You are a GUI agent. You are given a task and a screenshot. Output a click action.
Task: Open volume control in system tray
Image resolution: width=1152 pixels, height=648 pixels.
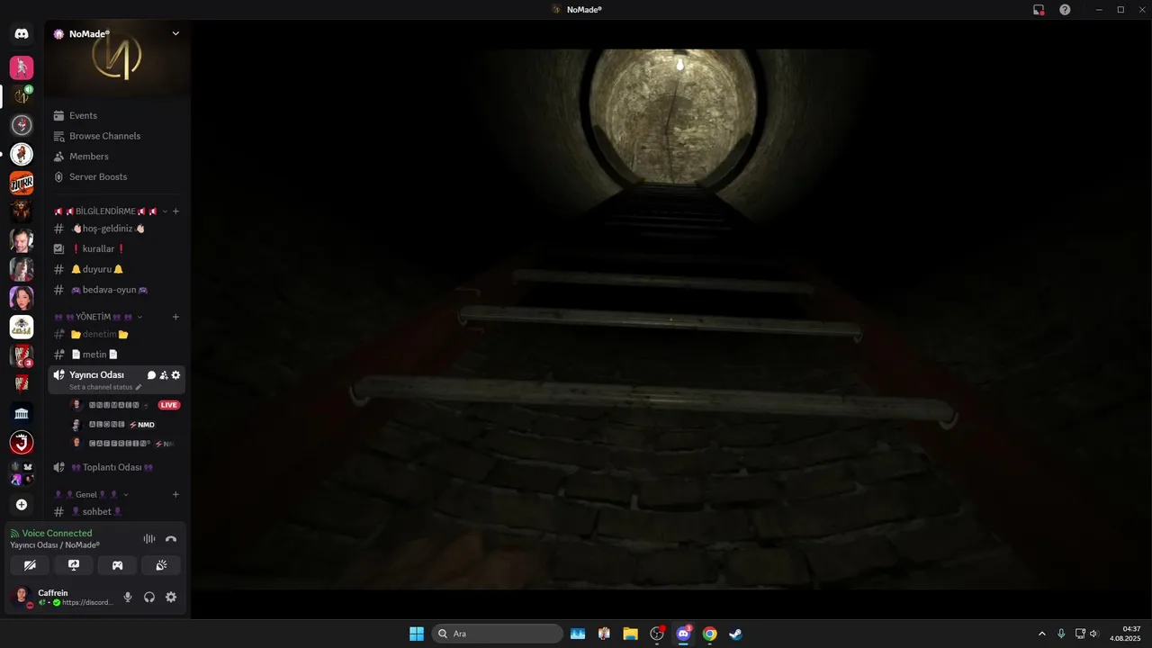(x=1094, y=634)
